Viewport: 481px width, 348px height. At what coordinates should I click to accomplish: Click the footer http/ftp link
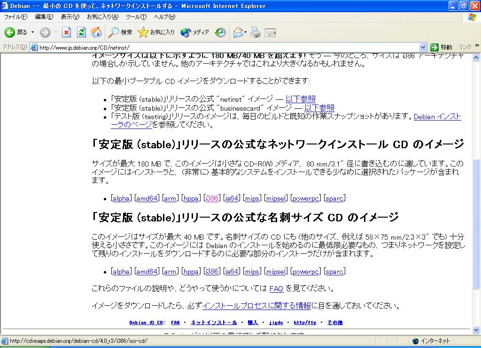click(x=305, y=323)
